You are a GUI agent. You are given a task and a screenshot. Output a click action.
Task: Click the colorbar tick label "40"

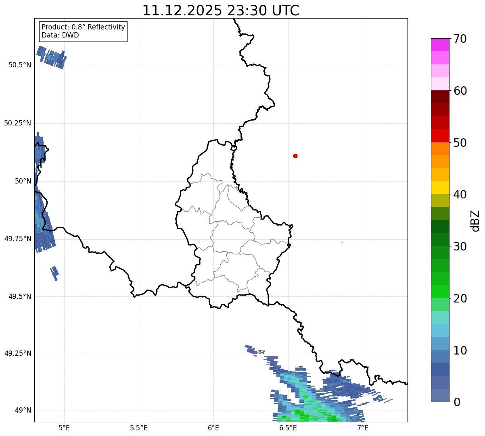click(460, 194)
